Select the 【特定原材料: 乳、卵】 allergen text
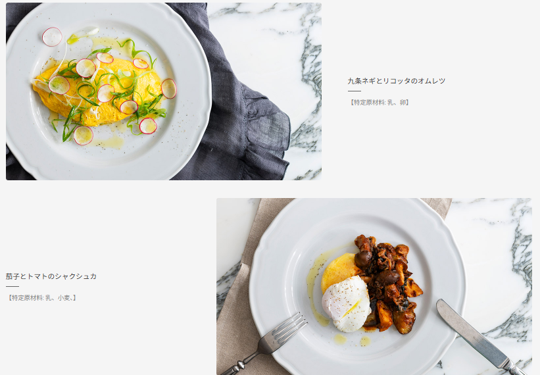 pos(379,102)
